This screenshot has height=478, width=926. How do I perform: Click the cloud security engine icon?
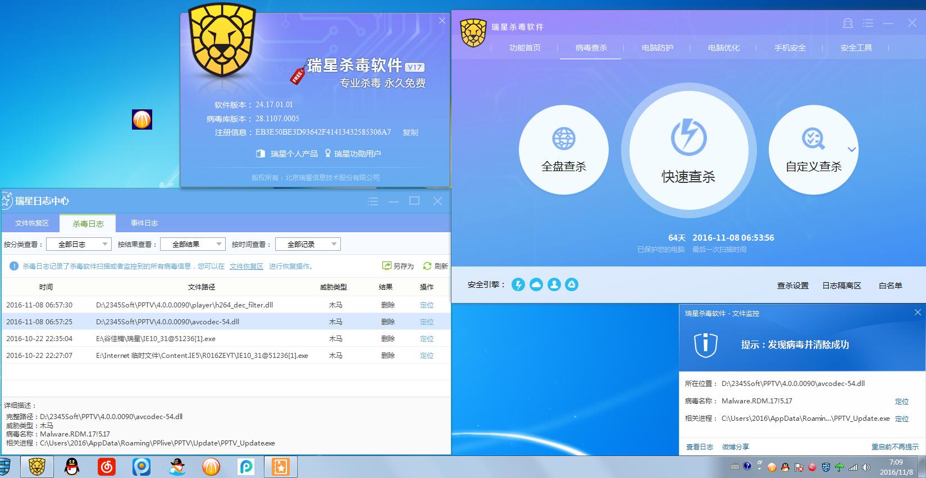[536, 284]
